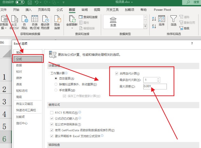Choose 自动重算 radio button

tap(56, 78)
